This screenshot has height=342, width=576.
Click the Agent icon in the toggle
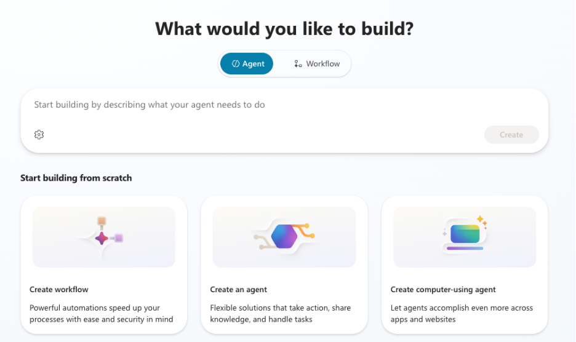(x=235, y=64)
